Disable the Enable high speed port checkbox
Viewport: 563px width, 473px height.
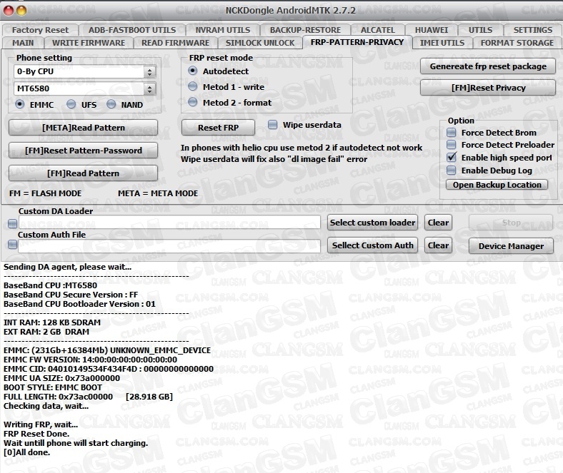point(452,158)
